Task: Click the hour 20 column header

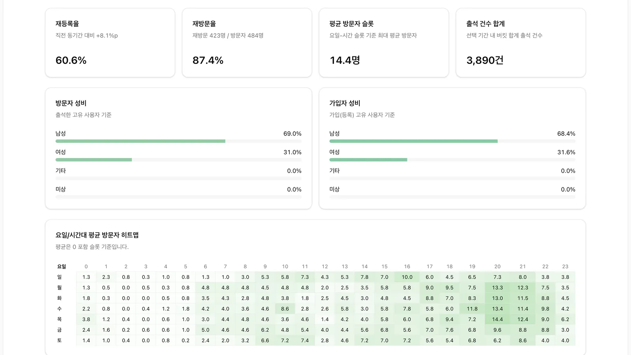Action: tap(497, 266)
